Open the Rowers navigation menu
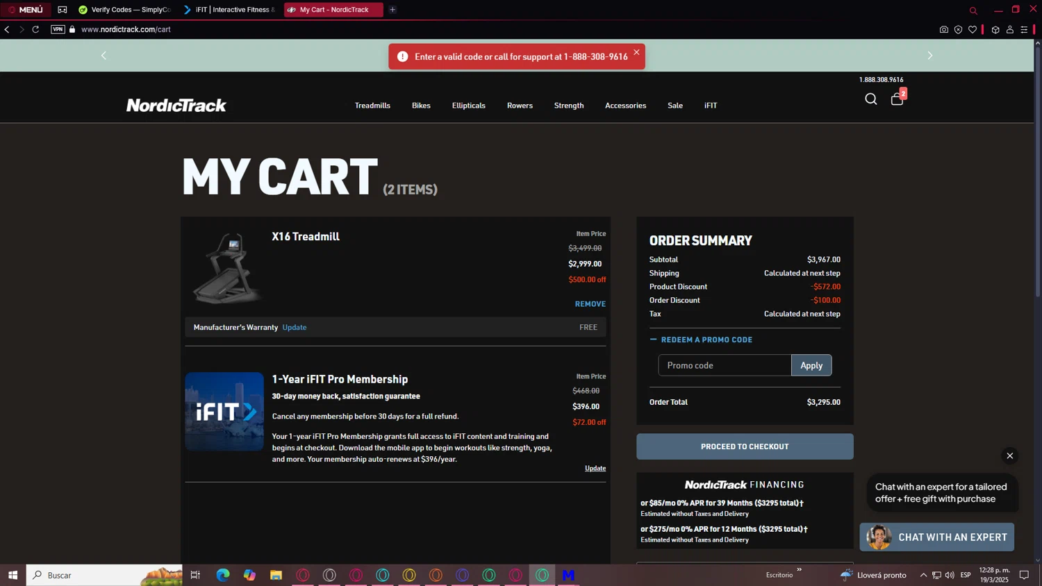1042x586 pixels. click(520, 106)
